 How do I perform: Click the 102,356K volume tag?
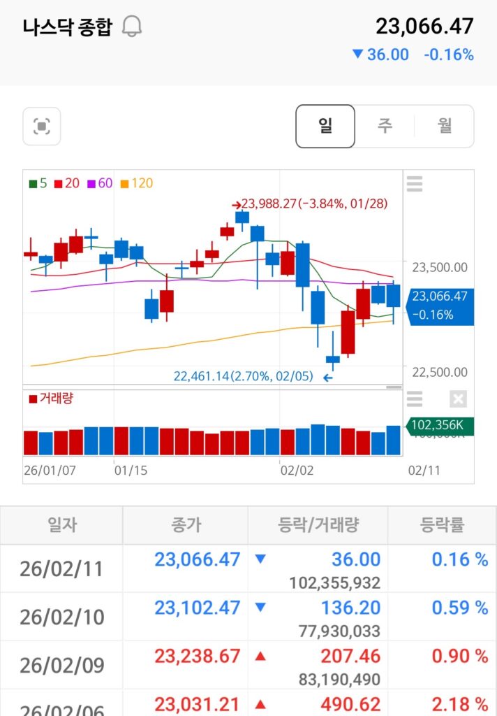440,424
